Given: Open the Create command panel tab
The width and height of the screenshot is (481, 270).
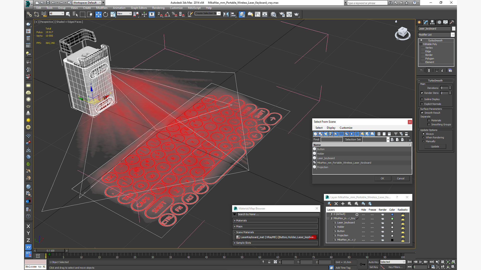Looking at the screenshot, I should [x=419, y=22].
